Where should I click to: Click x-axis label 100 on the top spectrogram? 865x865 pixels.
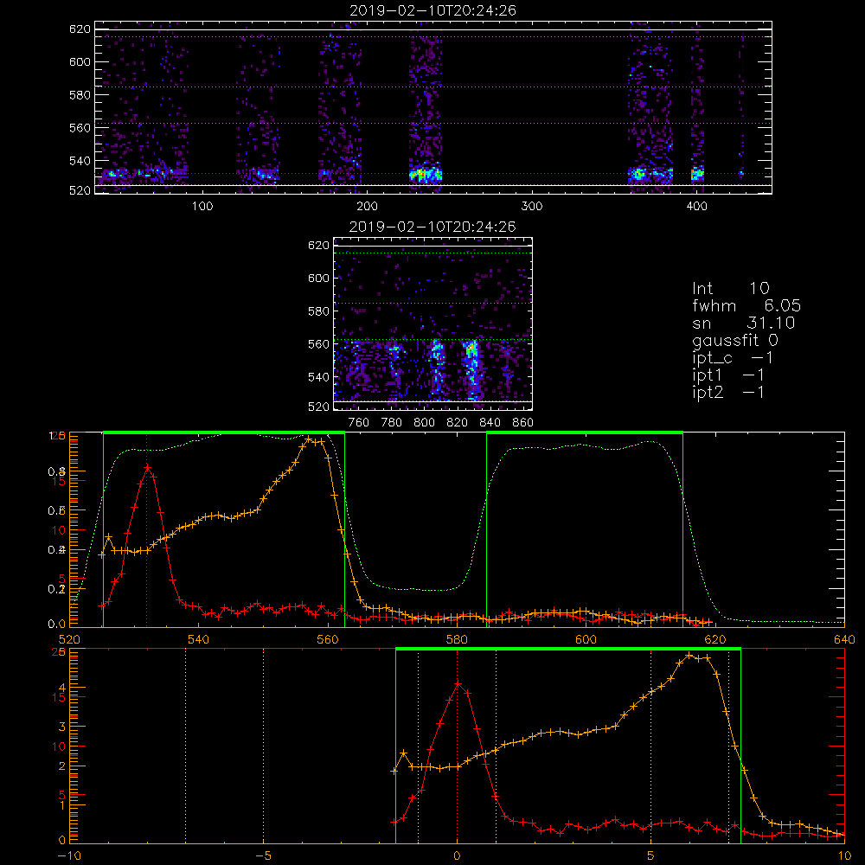pyautogui.click(x=202, y=206)
